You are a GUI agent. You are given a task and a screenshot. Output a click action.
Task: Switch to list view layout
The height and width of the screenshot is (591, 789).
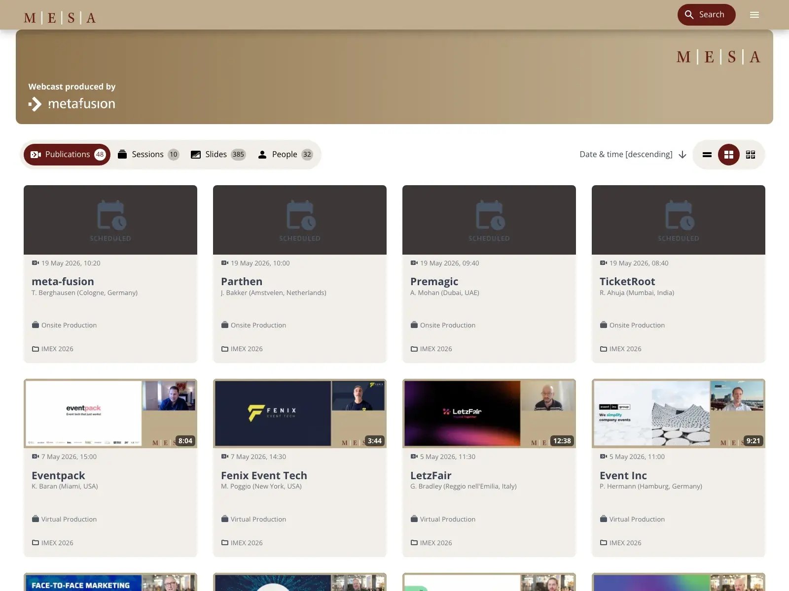point(707,155)
